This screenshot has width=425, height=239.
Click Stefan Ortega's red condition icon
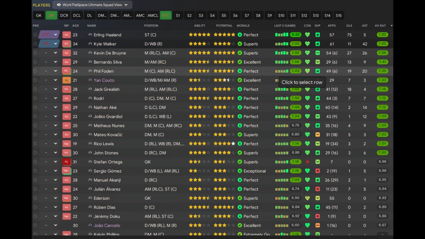(307, 162)
